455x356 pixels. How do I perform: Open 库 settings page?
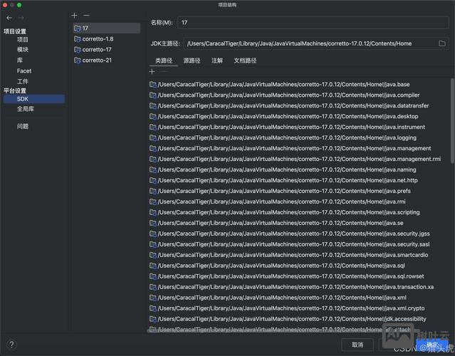[x=20, y=60]
